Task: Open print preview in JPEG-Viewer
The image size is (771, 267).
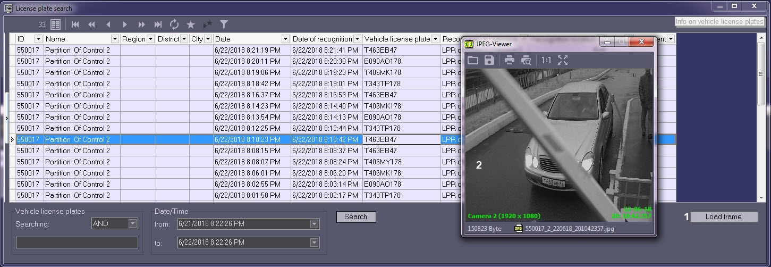Action: point(526,60)
